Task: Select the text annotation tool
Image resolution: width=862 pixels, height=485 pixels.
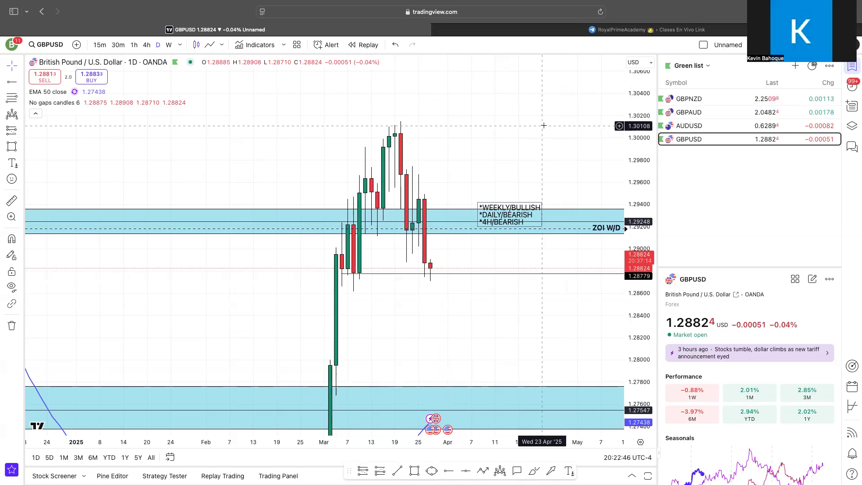Action: [x=12, y=163]
